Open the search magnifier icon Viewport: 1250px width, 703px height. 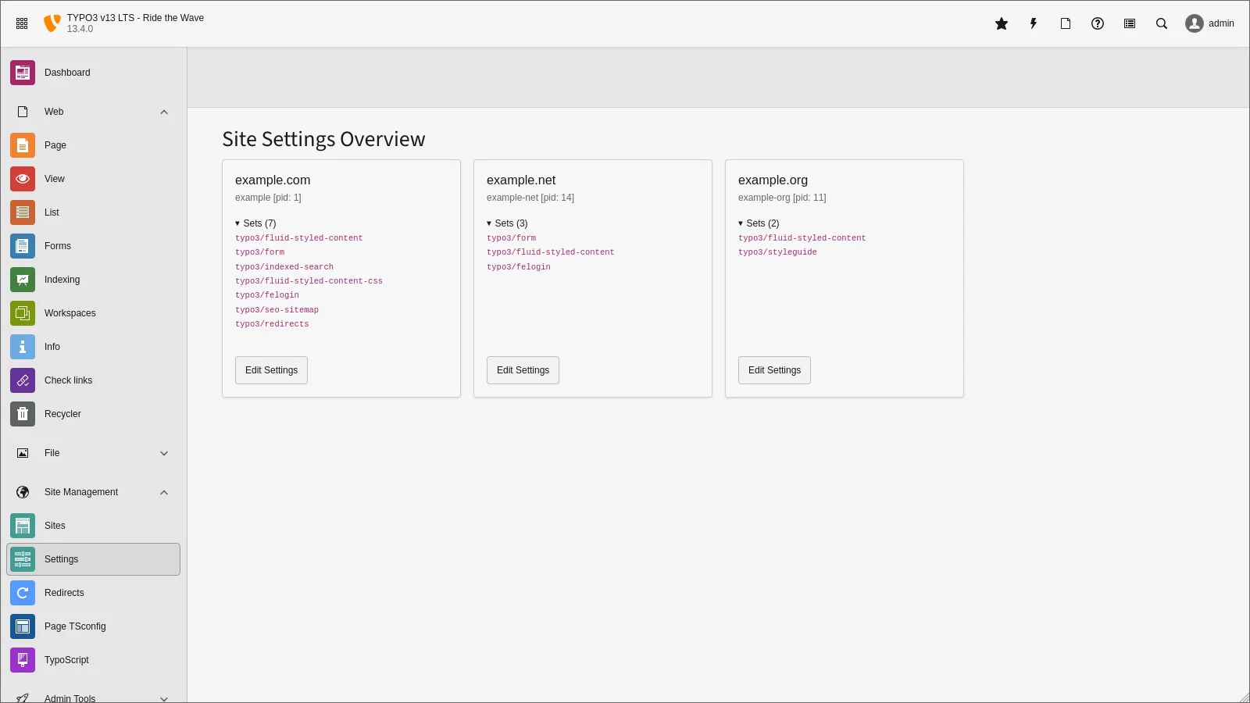(1162, 23)
